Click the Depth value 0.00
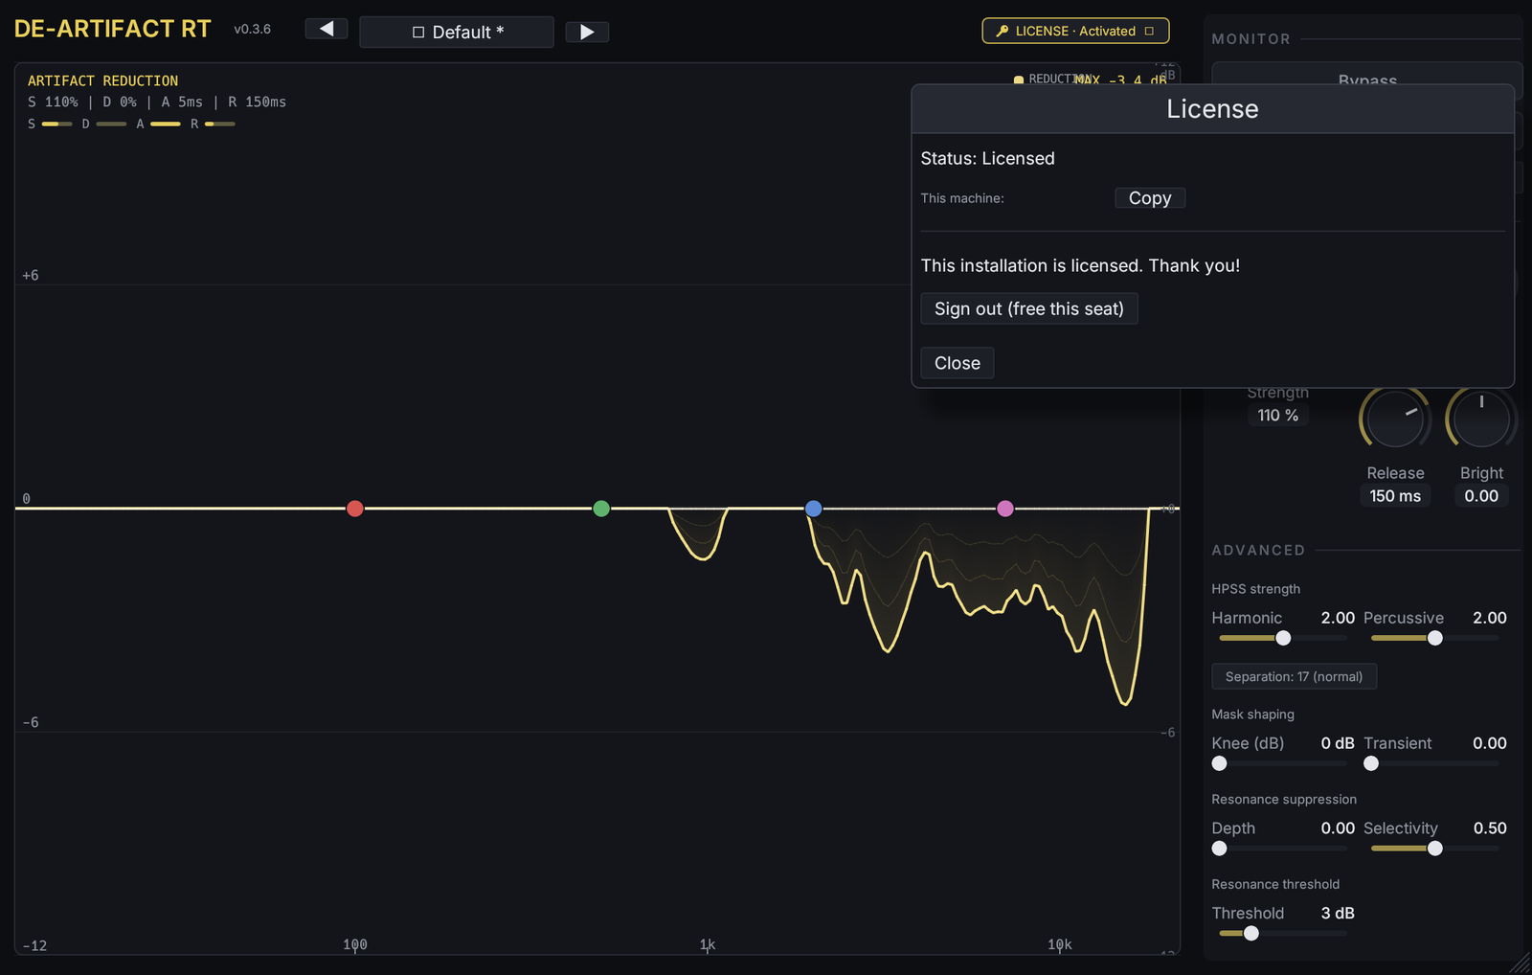Viewport: 1532px width, 975px height. coord(1338,828)
